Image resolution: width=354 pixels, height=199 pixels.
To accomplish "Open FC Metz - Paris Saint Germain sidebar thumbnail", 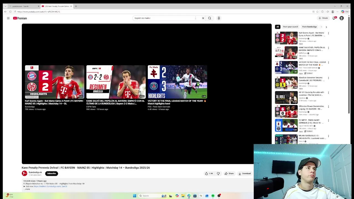I will pos(286,125).
